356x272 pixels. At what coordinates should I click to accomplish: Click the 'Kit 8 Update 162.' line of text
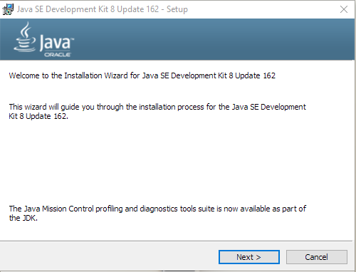click(x=38, y=116)
